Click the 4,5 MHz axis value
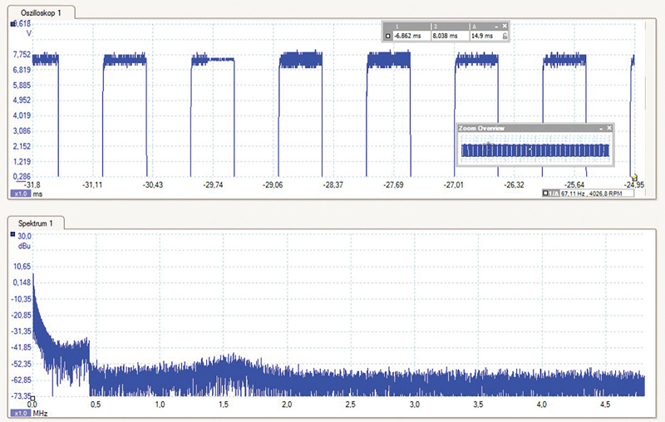 pyautogui.click(x=605, y=405)
